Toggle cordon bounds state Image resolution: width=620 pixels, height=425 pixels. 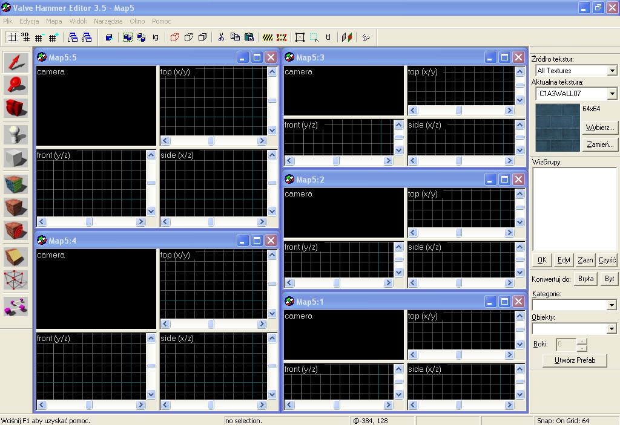[x=268, y=37]
